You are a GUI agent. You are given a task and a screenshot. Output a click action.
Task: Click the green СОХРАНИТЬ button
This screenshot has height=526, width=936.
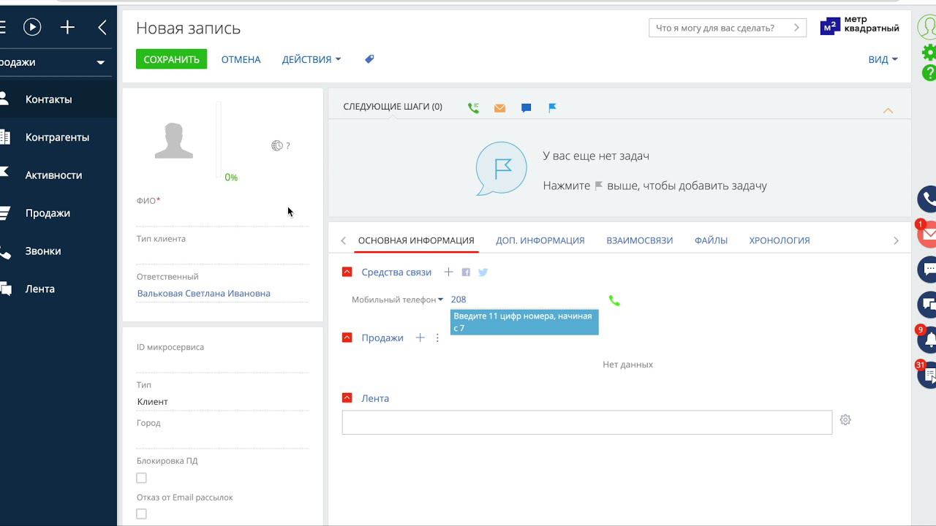[171, 59]
